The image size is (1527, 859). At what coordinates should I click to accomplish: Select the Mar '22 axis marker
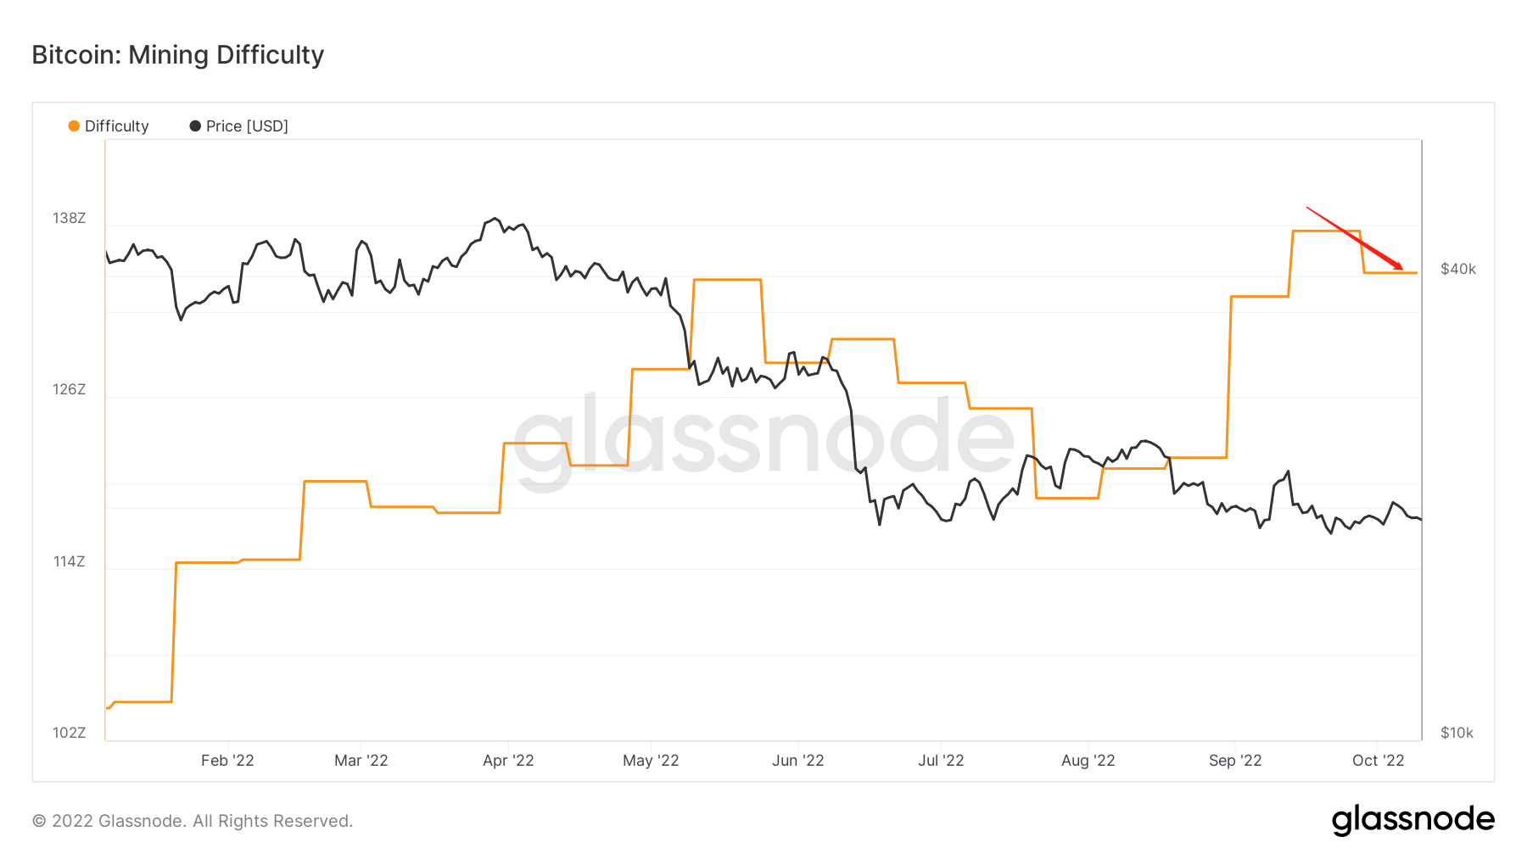click(x=361, y=761)
